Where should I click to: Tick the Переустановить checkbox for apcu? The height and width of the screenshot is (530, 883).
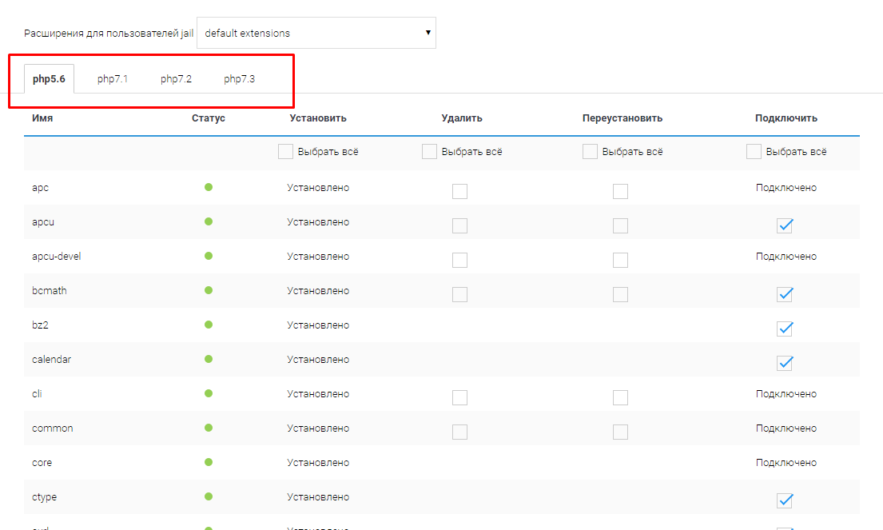[x=620, y=225]
